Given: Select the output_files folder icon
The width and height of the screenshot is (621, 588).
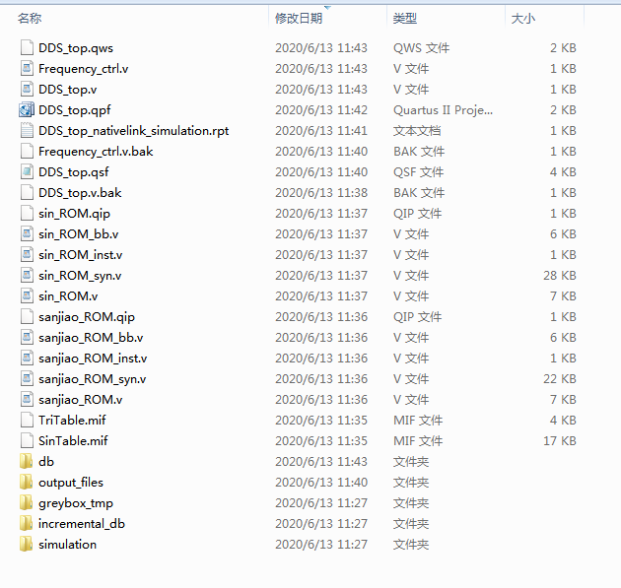Looking at the screenshot, I should pos(27,482).
